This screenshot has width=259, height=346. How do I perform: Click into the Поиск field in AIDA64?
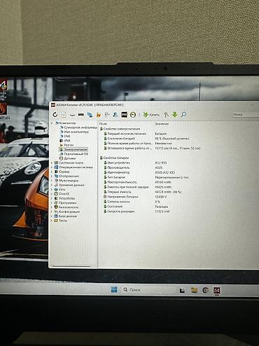click(x=245, y=114)
